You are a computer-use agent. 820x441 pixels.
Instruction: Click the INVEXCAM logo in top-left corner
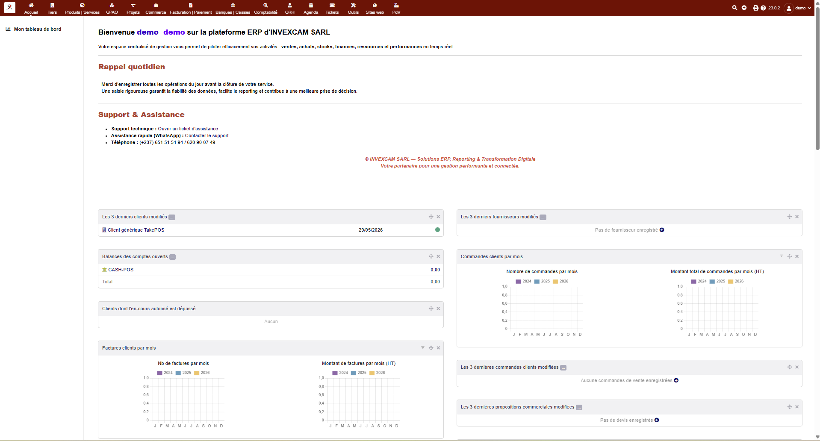[10, 7]
